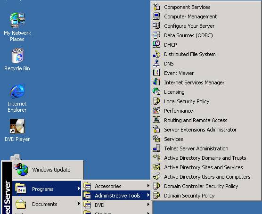Image resolution: width=262 pixels, height=214 pixels.
Task: Launch Data Sources (ODBC) entry
Action: (x=206, y=35)
